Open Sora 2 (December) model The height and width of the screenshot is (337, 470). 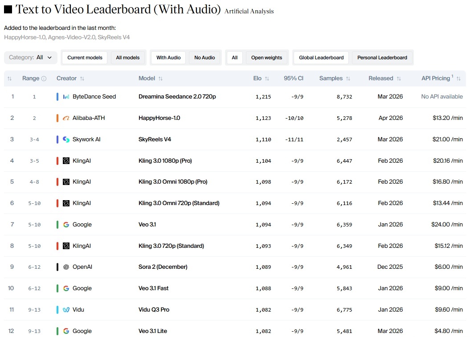pyautogui.click(x=163, y=267)
